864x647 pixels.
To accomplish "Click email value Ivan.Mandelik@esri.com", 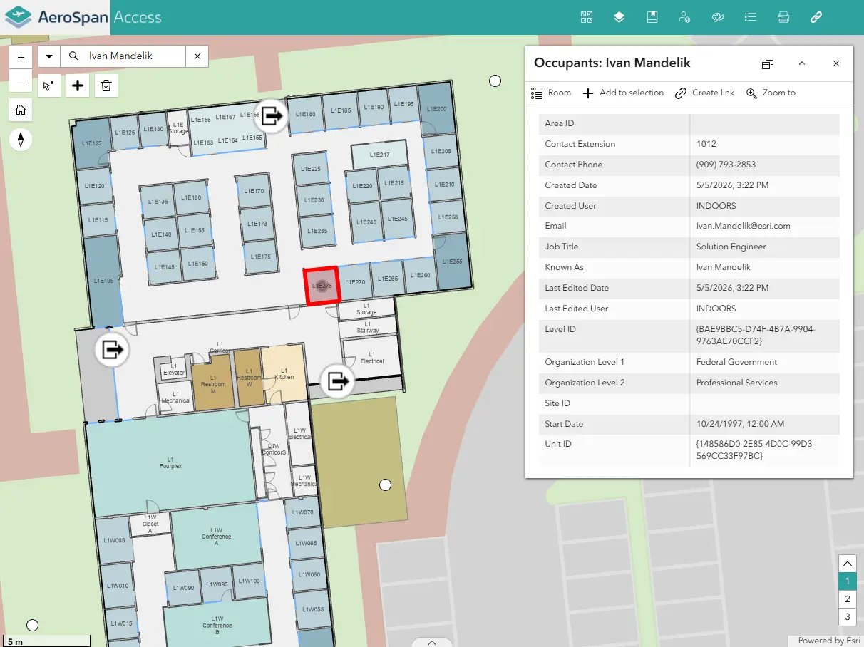I will tap(744, 226).
